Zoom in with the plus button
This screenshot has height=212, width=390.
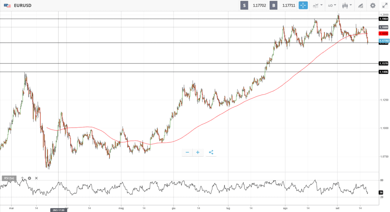point(198,152)
